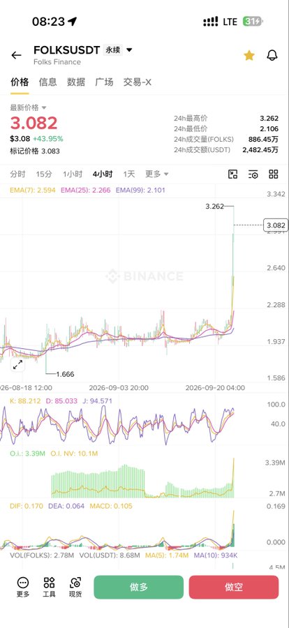Tap the 24h最高价 3.262 value

click(269, 119)
